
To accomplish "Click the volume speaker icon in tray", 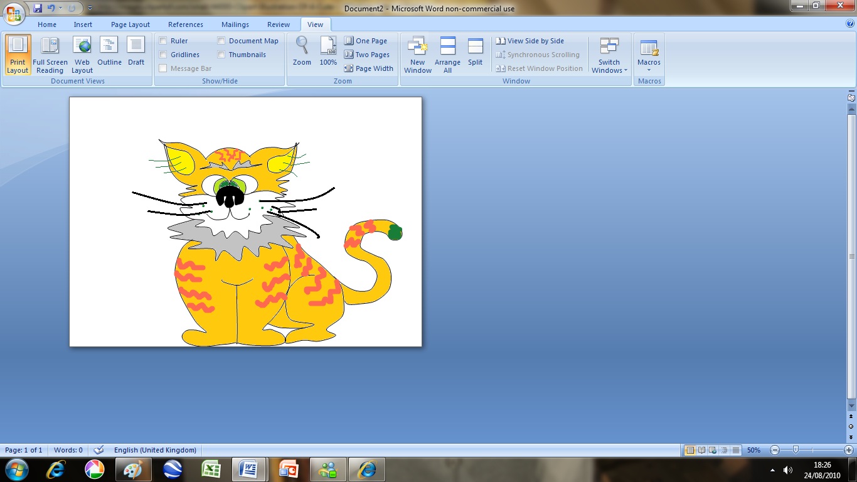I will point(789,470).
